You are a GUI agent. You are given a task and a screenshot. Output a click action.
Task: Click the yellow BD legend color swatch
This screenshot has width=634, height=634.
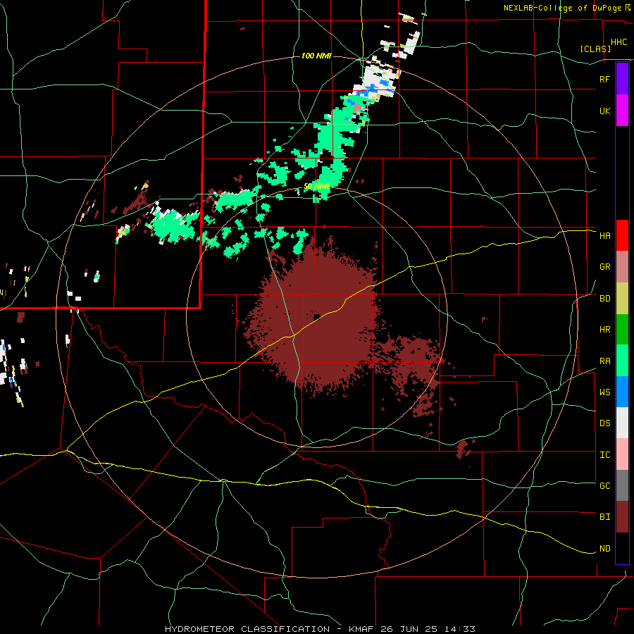[x=622, y=299]
